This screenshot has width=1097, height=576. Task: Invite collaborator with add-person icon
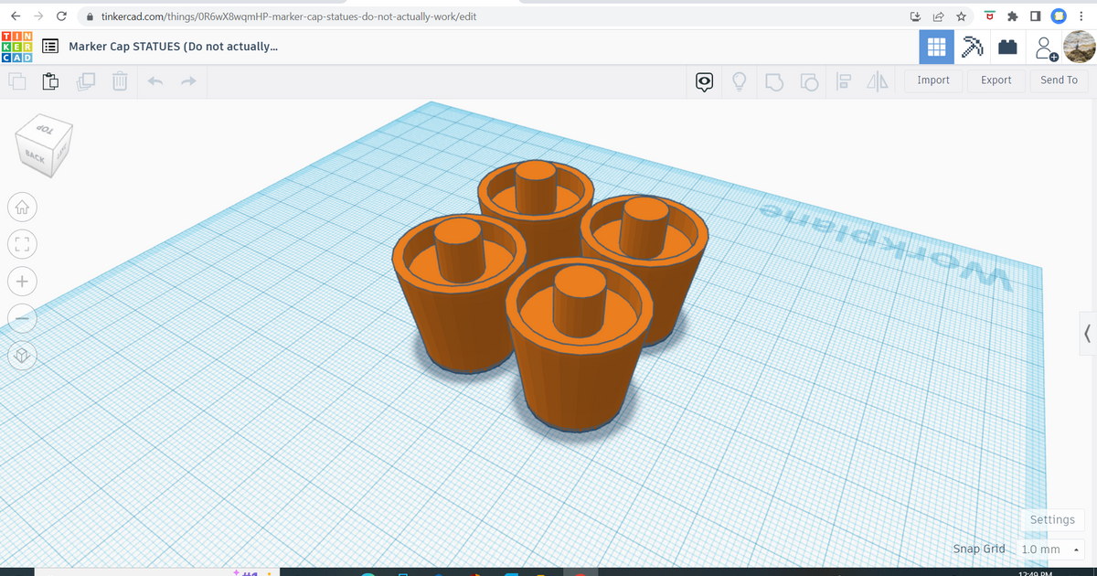coord(1046,48)
